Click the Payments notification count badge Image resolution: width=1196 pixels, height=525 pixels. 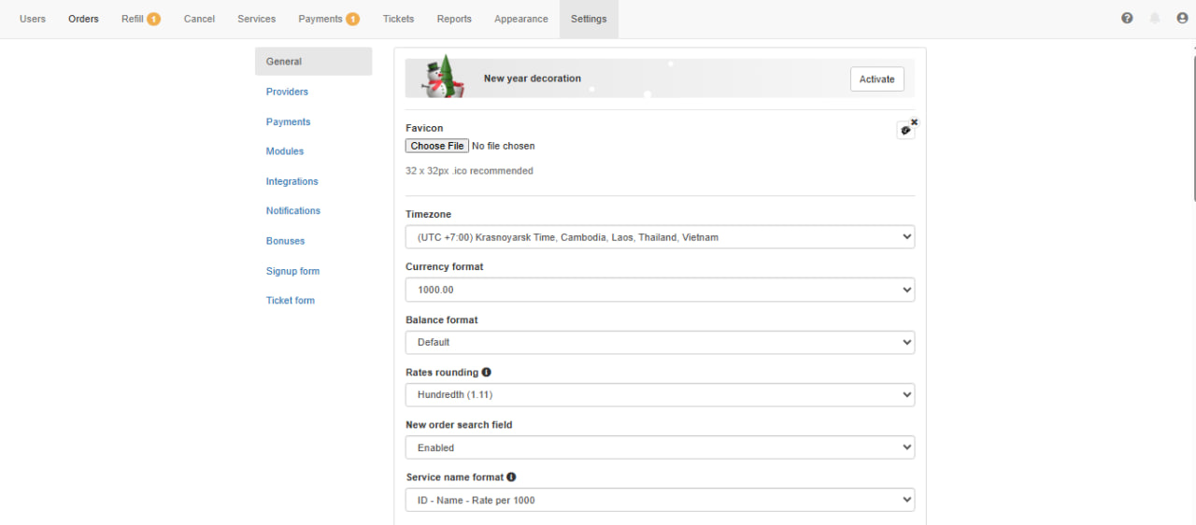tap(352, 19)
